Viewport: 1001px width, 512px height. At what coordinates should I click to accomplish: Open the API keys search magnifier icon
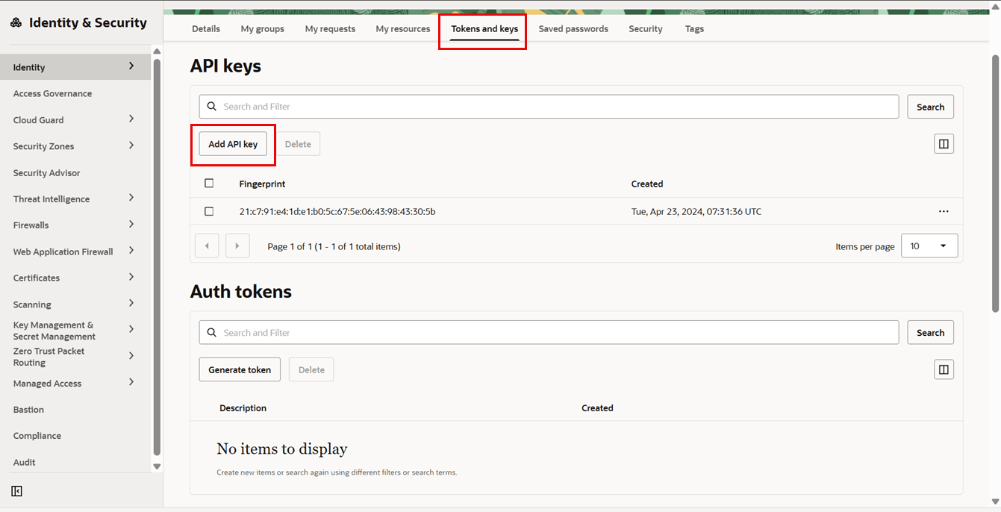click(x=211, y=106)
